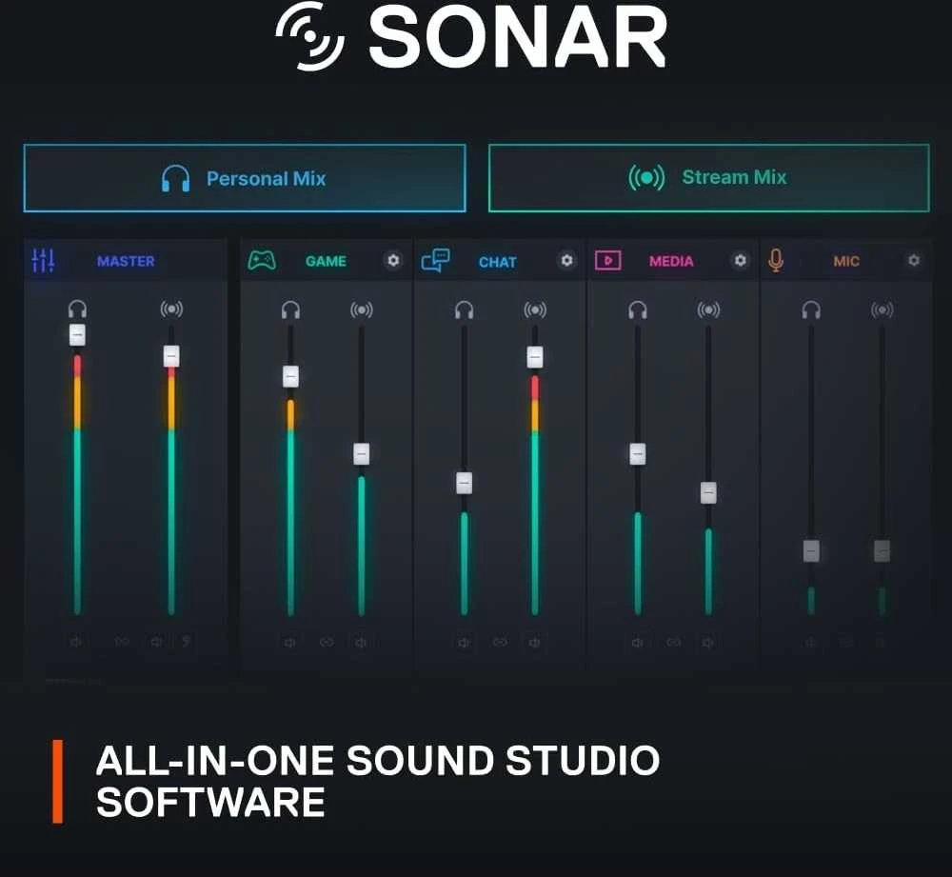952x877 pixels.
Task: Click the Game controller icon
Action: coord(262,261)
